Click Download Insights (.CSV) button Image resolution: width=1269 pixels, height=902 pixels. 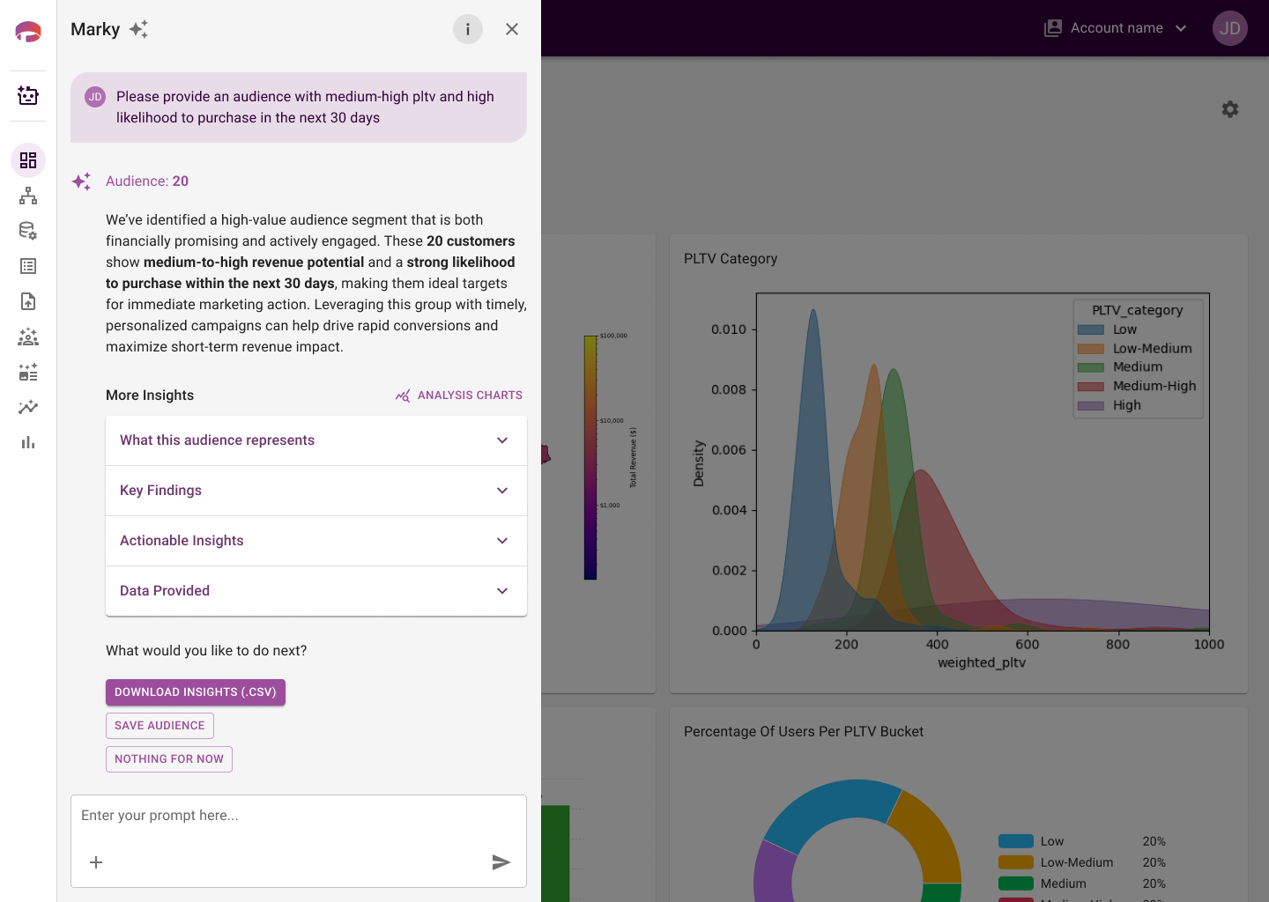click(x=196, y=692)
